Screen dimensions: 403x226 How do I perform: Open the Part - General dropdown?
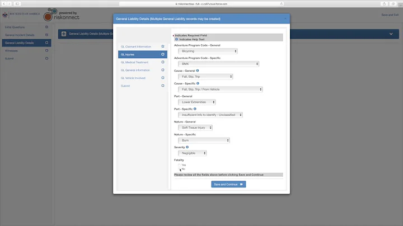[x=197, y=102]
